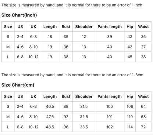Click the 1 inch error note text
Screen dimensions: 153x135
click(x=72, y=5)
